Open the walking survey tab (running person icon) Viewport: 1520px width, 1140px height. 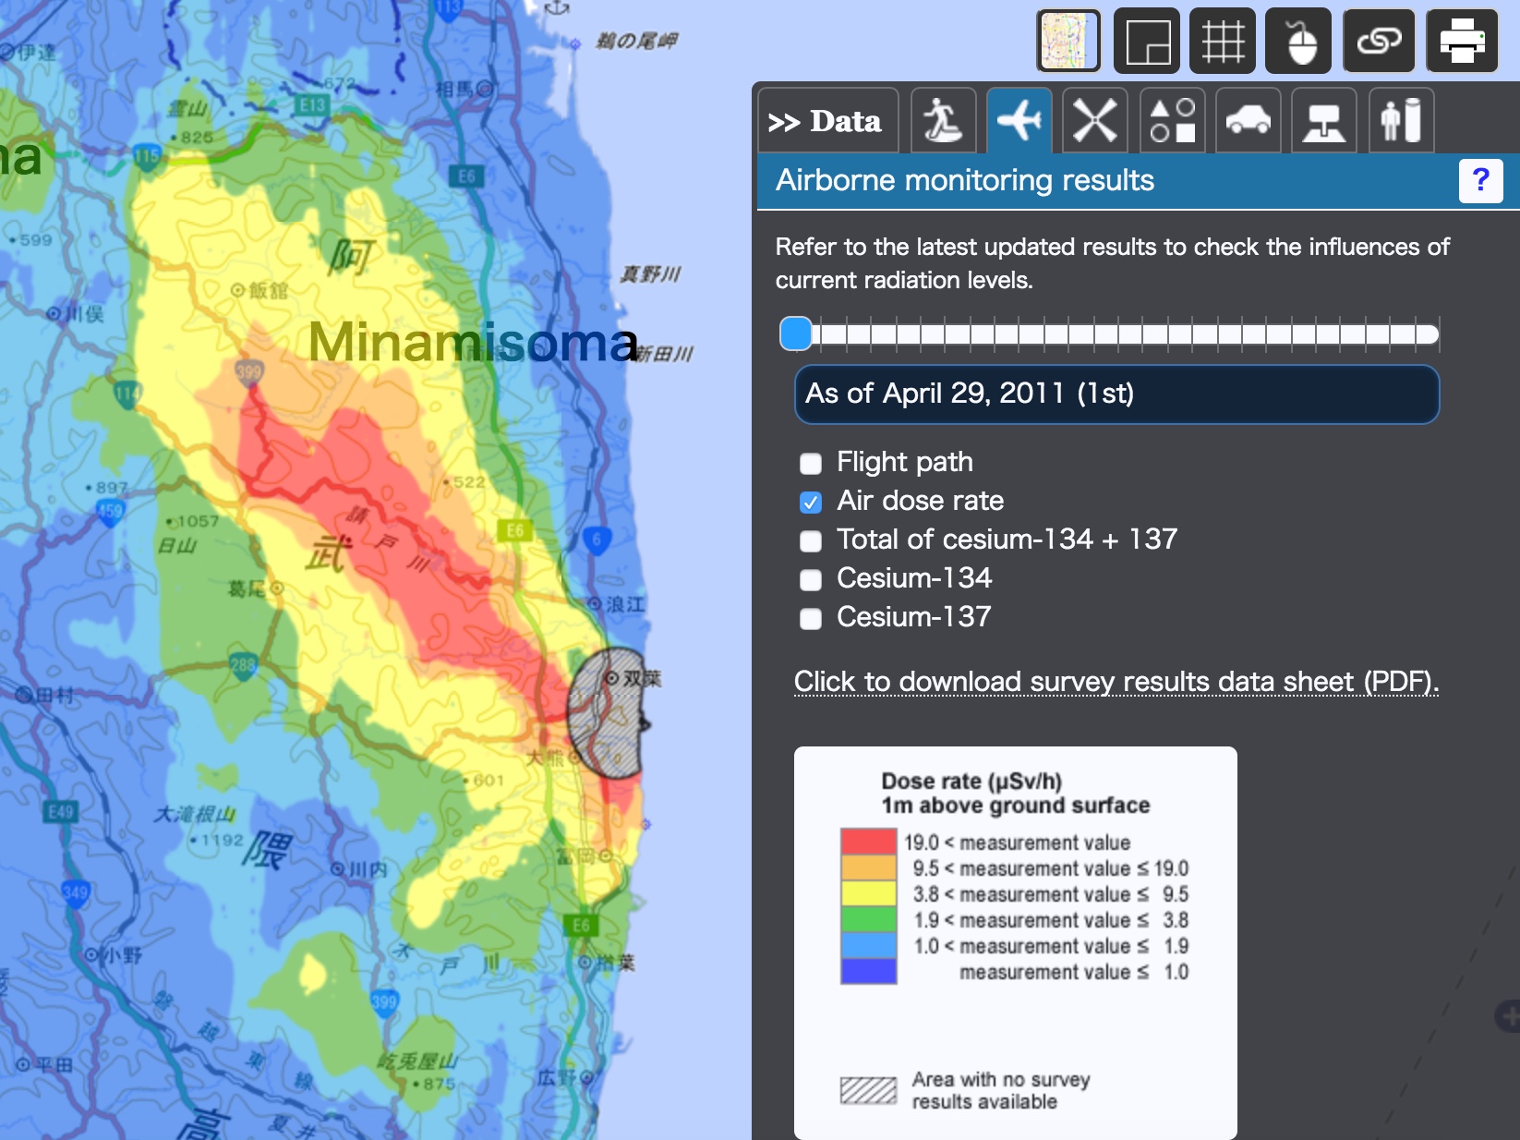(x=943, y=121)
